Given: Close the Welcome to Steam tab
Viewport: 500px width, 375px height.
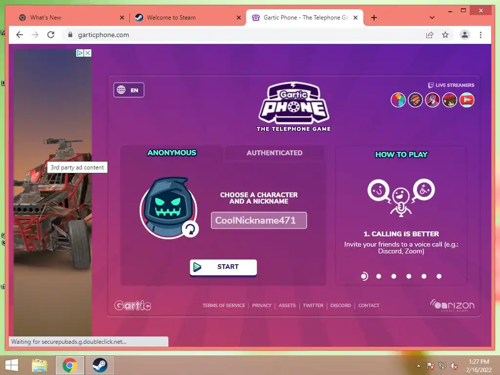Looking at the screenshot, I should 238,18.
